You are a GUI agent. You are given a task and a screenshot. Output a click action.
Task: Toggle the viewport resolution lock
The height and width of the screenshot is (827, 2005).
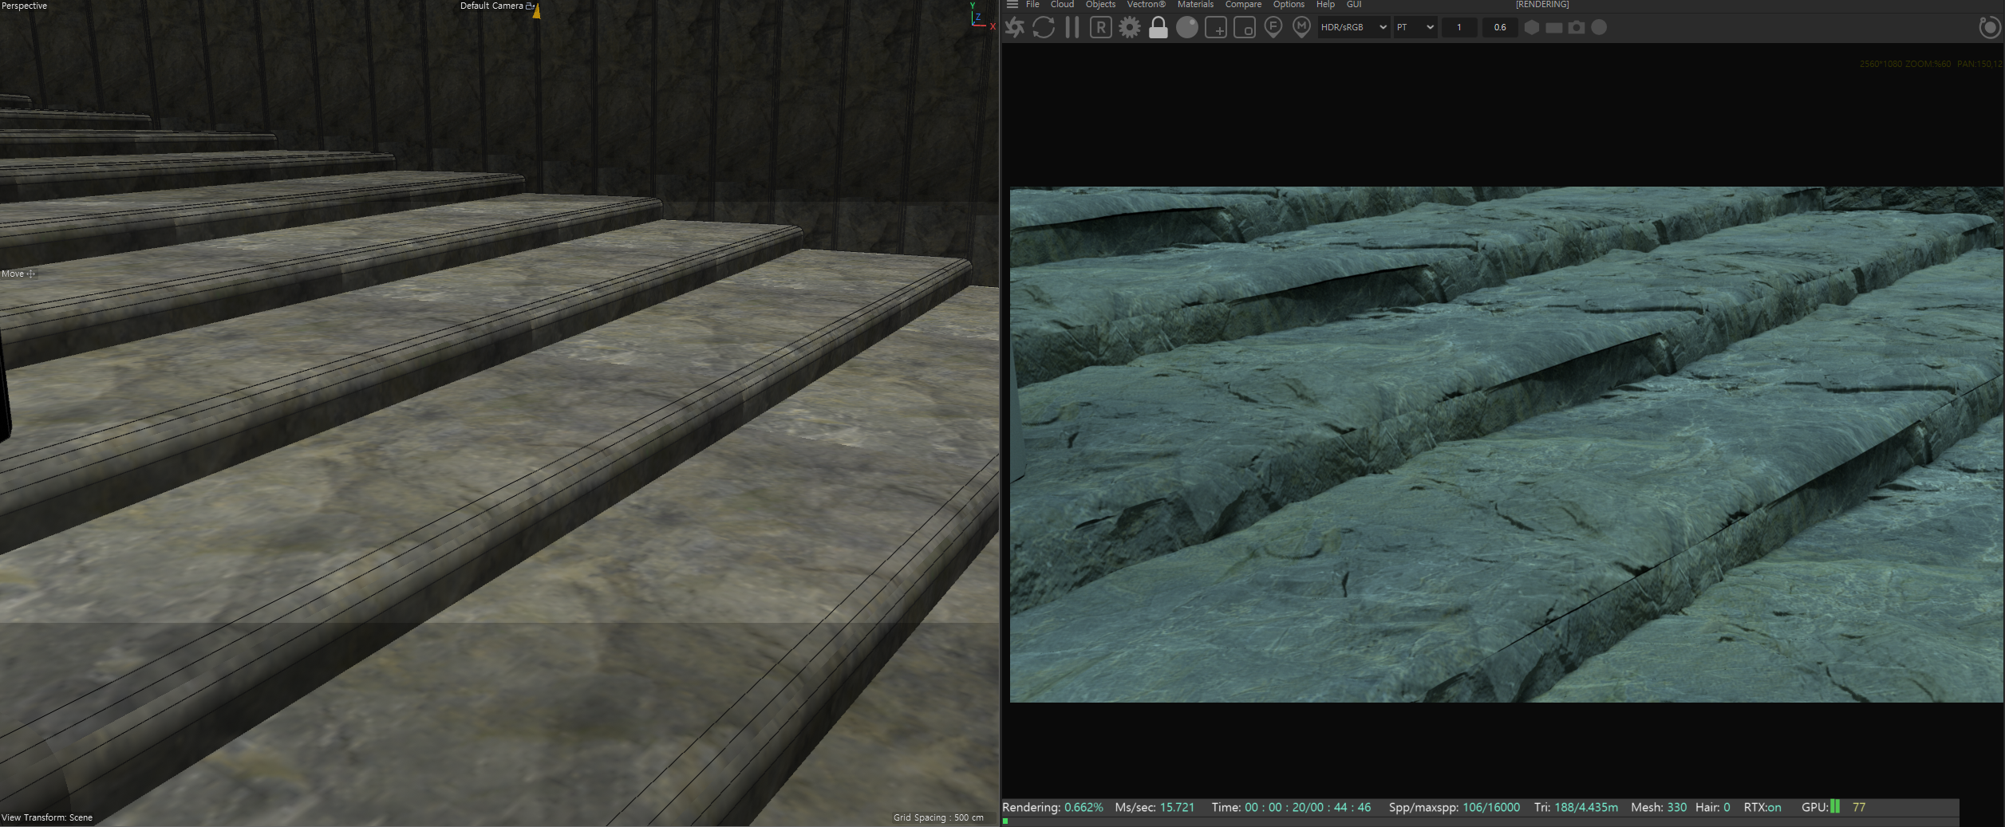[x=1158, y=28]
